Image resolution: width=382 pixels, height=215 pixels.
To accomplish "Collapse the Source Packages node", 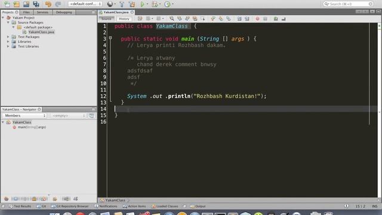I will pyautogui.click(x=8, y=23).
